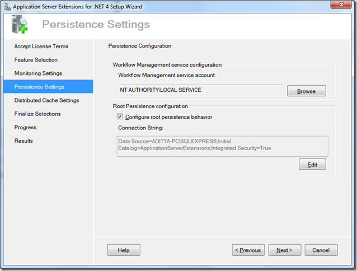Select the Results step in the sidebar
Screen dimensions: 357x271
tap(24, 141)
